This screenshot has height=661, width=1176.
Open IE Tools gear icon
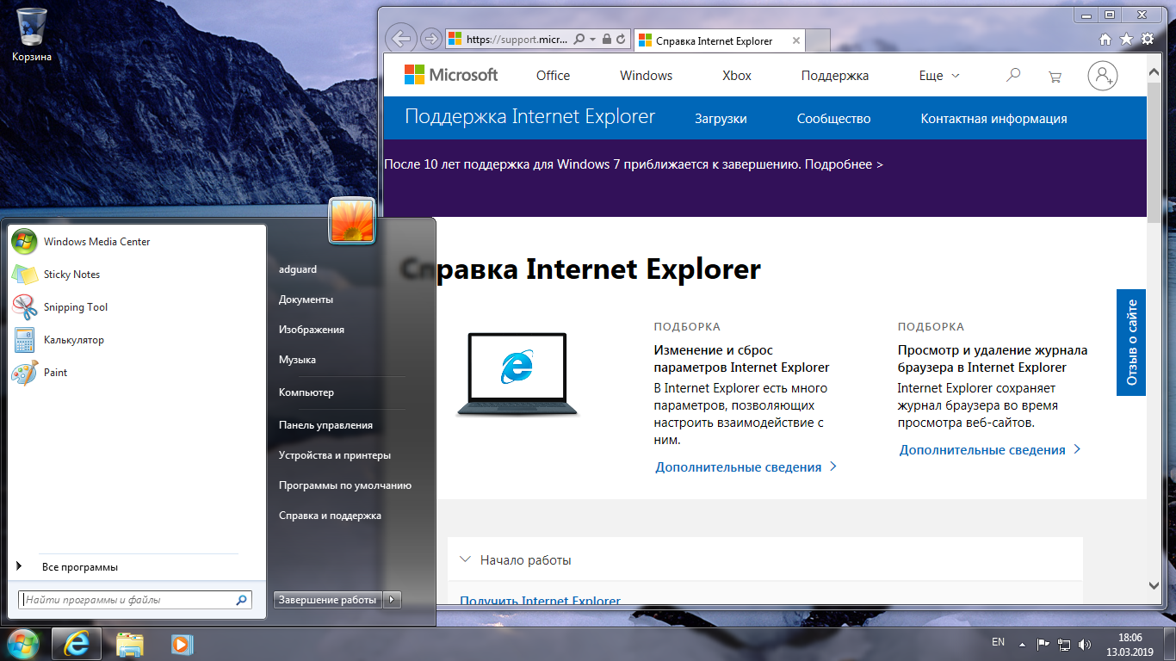coord(1148,39)
